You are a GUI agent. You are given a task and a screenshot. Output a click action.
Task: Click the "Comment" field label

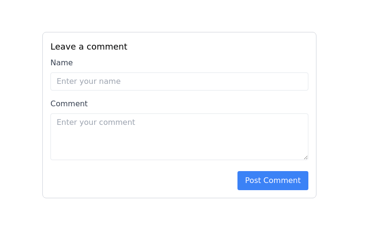[x=69, y=104]
